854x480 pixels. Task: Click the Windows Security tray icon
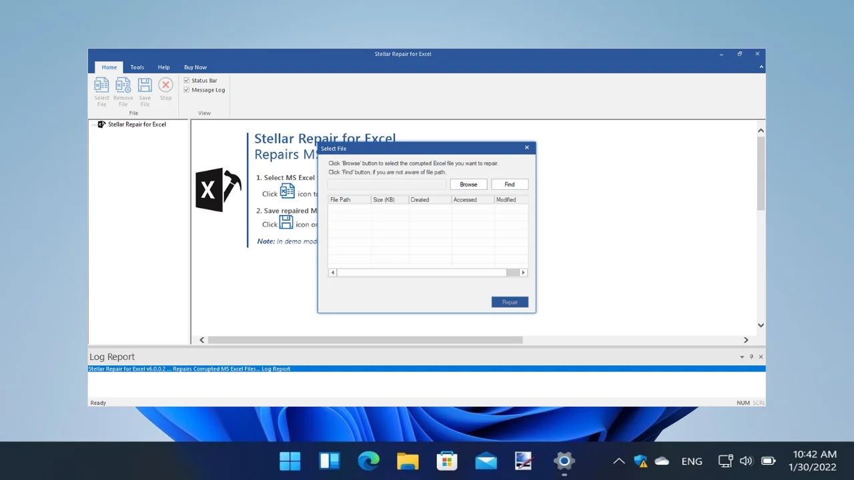(x=640, y=461)
